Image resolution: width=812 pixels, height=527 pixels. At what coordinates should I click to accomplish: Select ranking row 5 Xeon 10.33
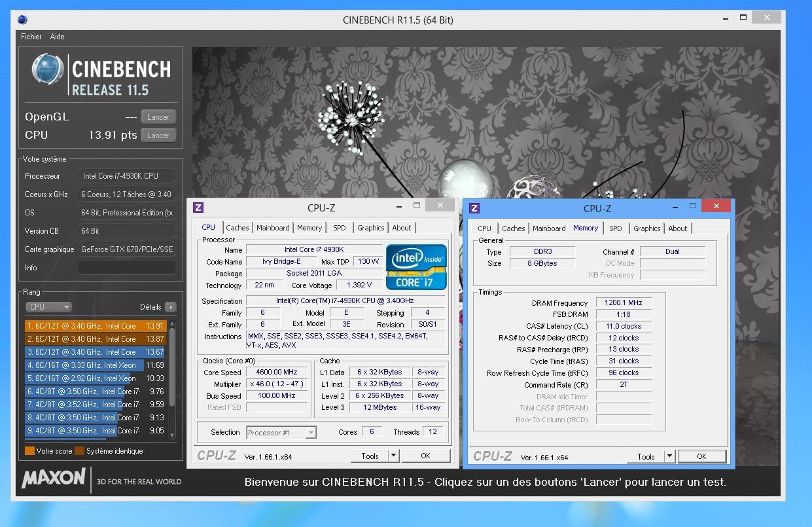96,378
